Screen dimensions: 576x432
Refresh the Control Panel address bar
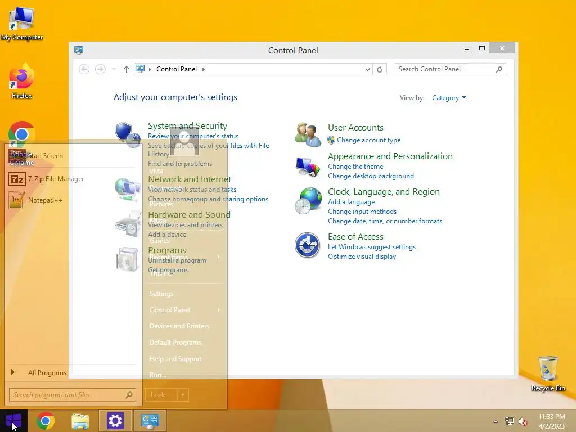point(380,69)
